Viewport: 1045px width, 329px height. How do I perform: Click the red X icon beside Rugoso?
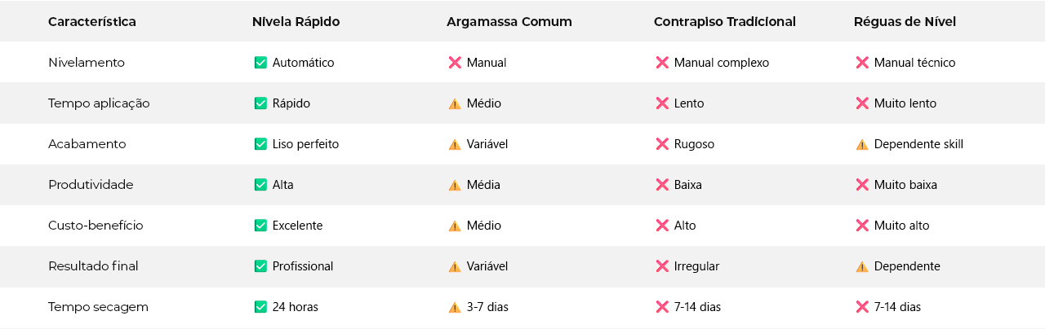coord(662,144)
